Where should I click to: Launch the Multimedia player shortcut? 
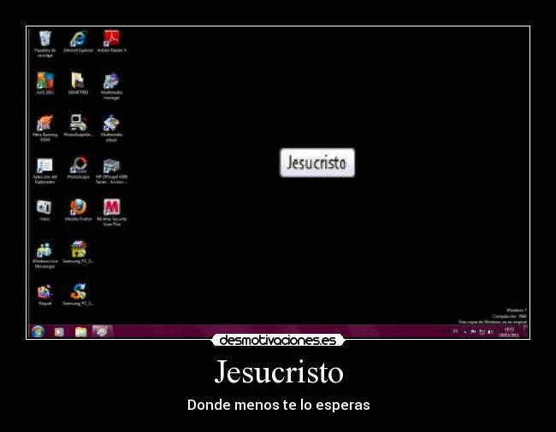(112, 128)
